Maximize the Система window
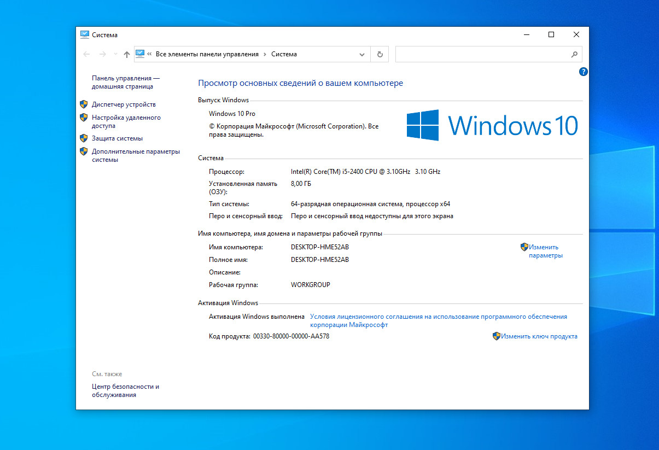 (x=551, y=34)
